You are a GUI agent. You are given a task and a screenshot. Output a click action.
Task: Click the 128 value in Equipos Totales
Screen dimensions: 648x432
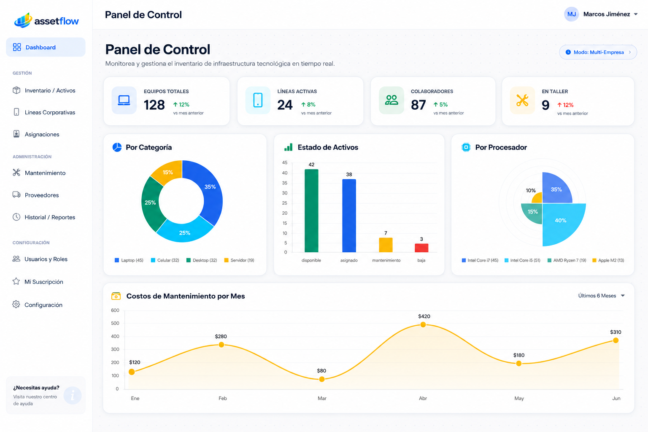(x=154, y=105)
